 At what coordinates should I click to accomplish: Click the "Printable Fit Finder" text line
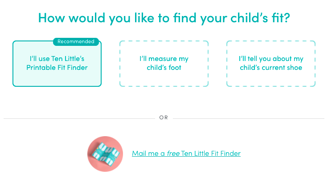tap(57, 68)
